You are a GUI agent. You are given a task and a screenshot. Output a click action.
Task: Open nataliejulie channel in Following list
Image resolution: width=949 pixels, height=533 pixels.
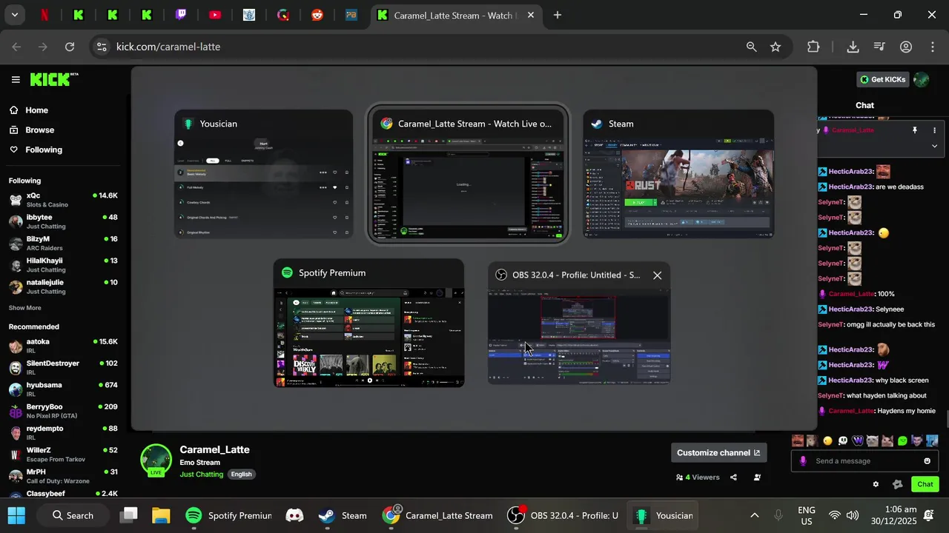pyautogui.click(x=63, y=286)
